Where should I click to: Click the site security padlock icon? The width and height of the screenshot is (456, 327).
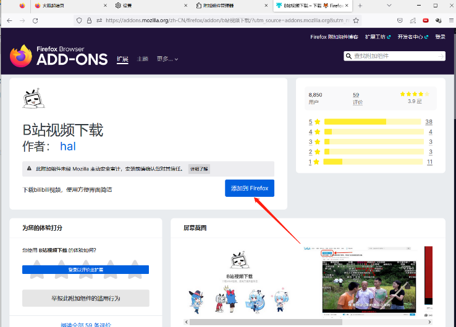point(89,20)
